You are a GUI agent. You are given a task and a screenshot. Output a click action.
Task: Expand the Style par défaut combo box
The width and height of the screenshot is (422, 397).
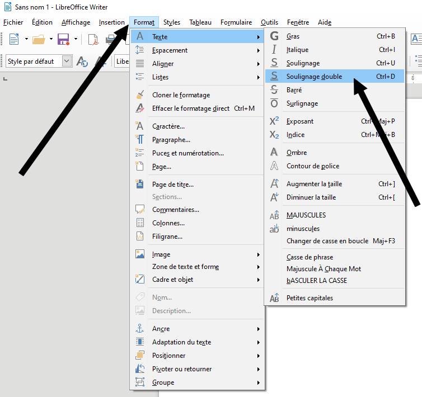[67, 61]
